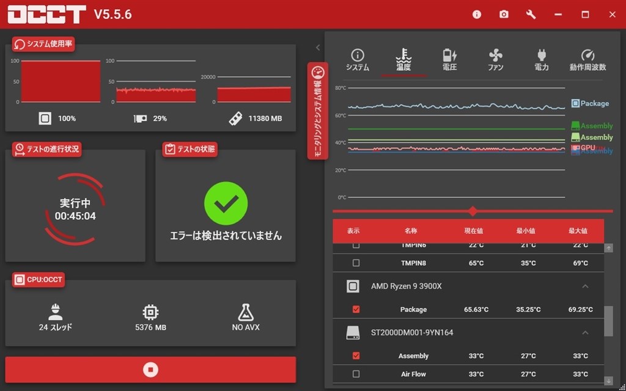Click the memory usage graph
Image resolution: width=626 pixels, height=391 pixels.
tap(254, 89)
